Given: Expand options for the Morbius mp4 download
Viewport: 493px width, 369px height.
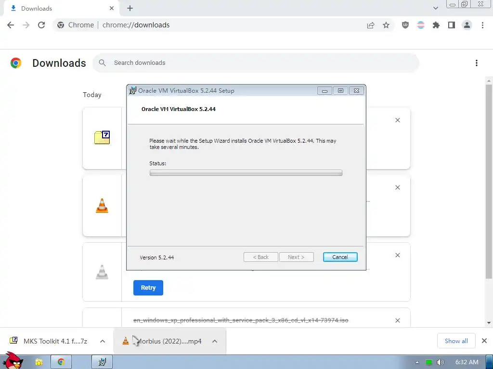Looking at the screenshot, I should [215, 341].
